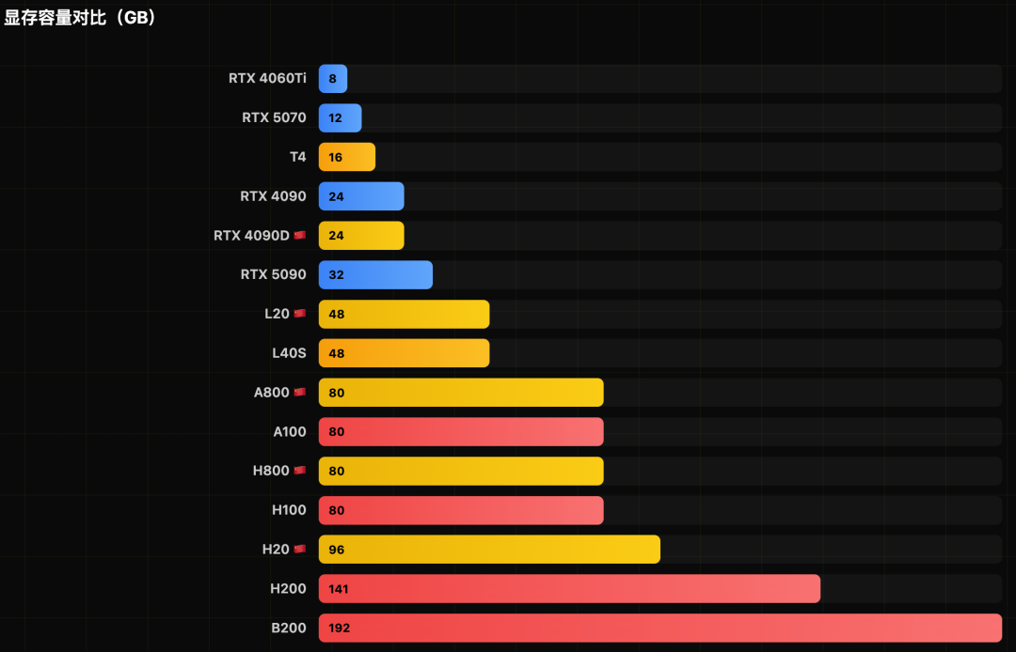Screen dimensions: 1016x652
Task: Click the A100 label
Action: (x=289, y=432)
